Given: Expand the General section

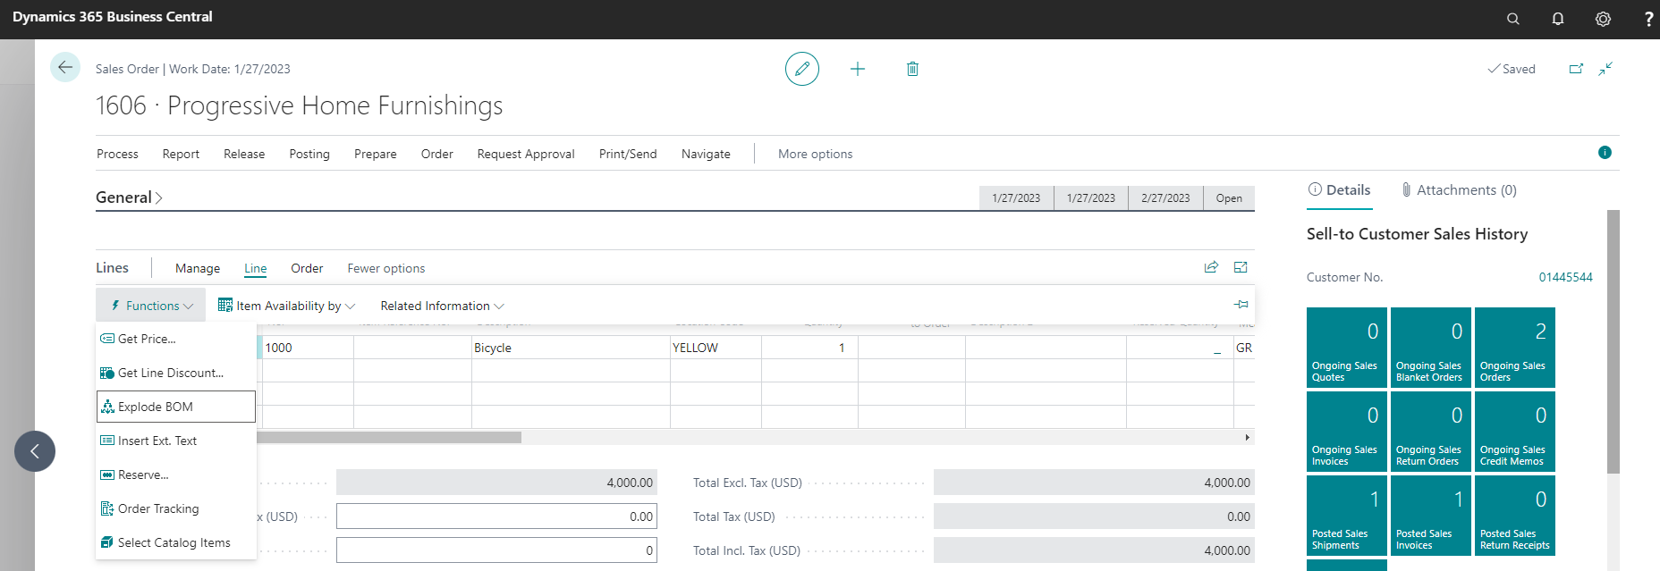Looking at the screenshot, I should tap(129, 197).
